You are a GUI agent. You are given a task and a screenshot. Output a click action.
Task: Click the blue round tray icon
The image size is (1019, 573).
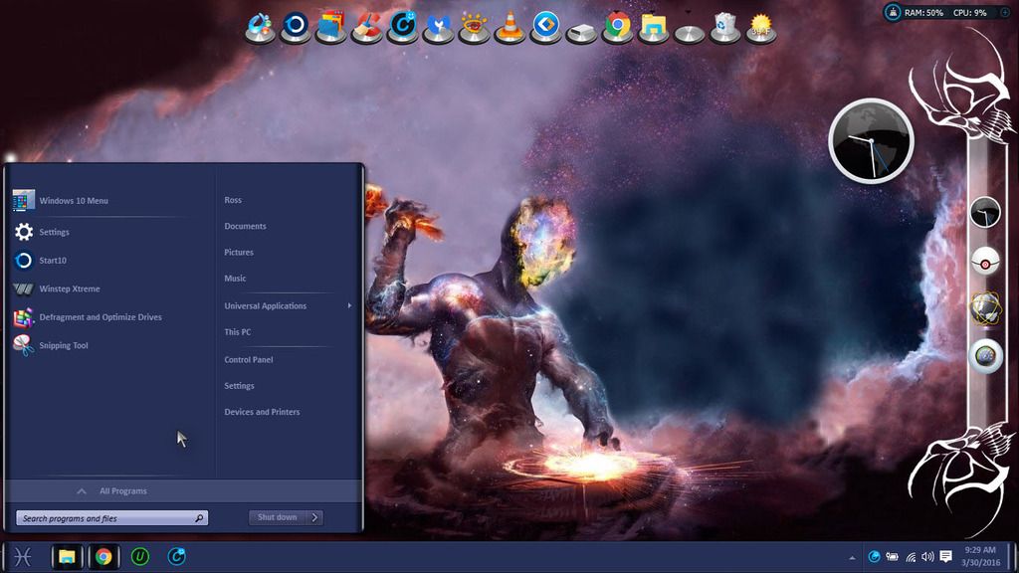[874, 557]
